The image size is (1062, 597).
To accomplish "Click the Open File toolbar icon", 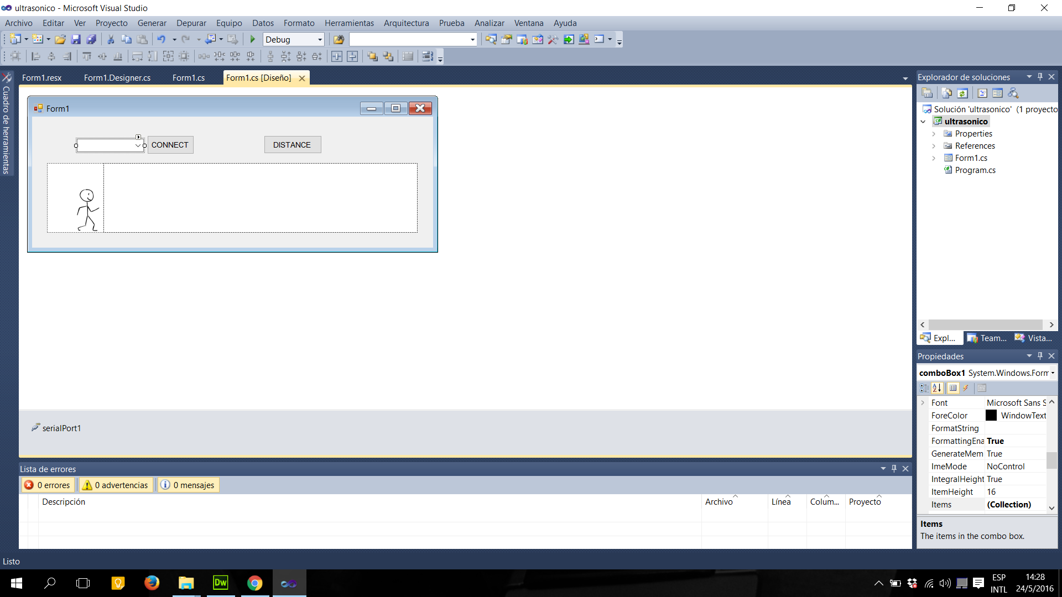I will (x=60, y=39).
